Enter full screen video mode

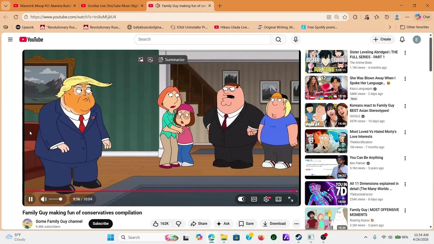(x=291, y=199)
